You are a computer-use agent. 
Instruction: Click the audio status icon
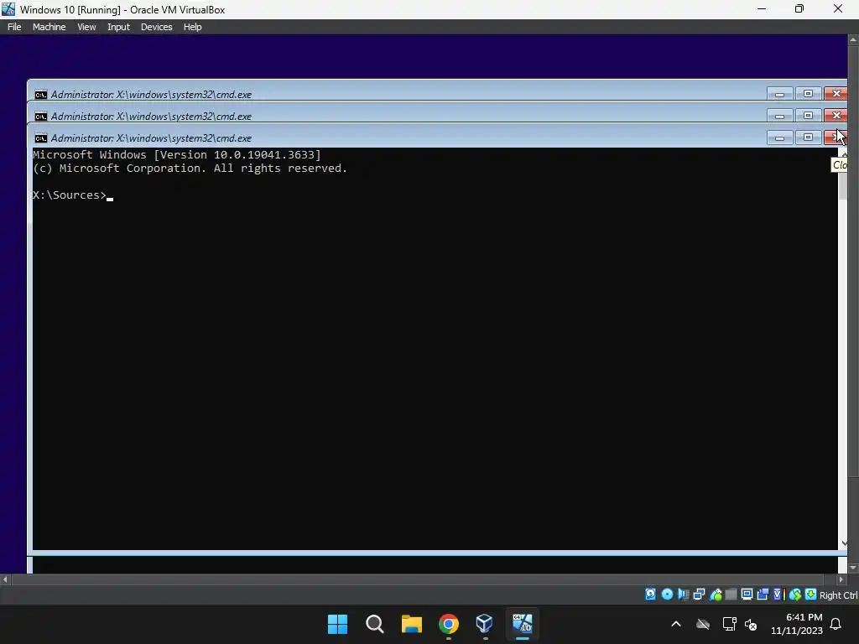pos(683,595)
